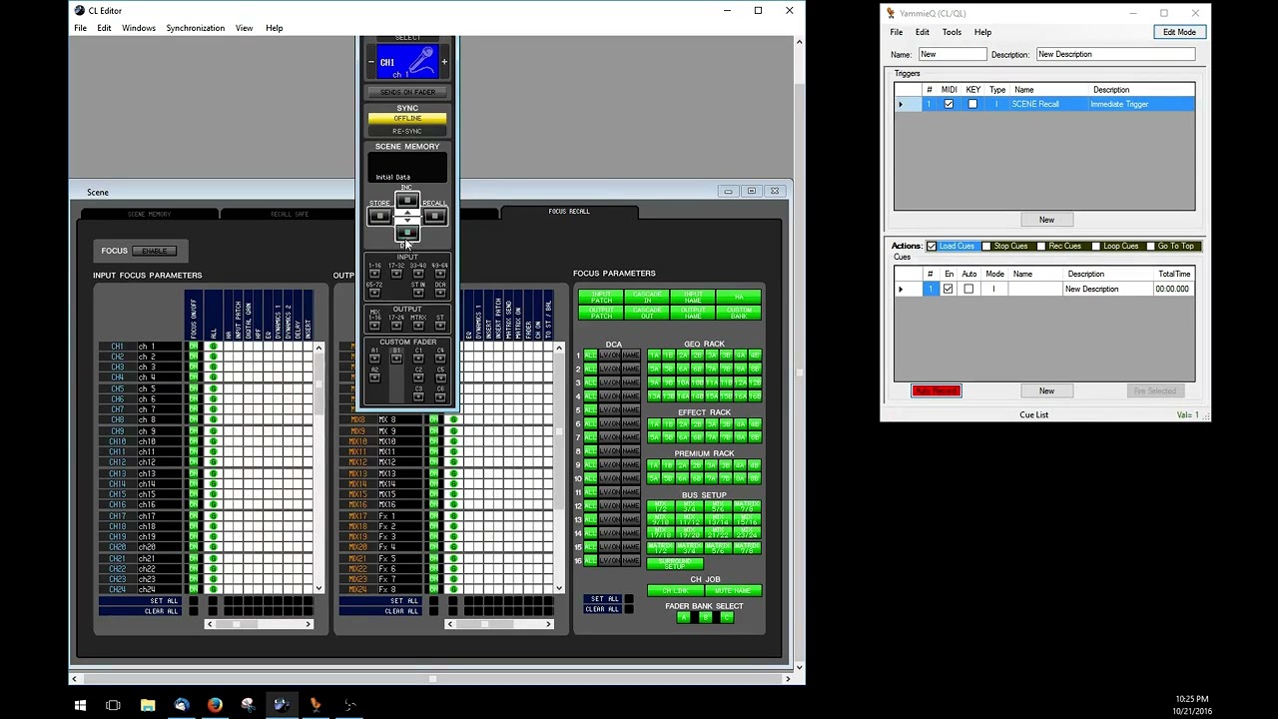Click the RECALL scene button icon
The width and height of the screenshot is (1278, 719).
pyautogui.click(x=434, y=216)
